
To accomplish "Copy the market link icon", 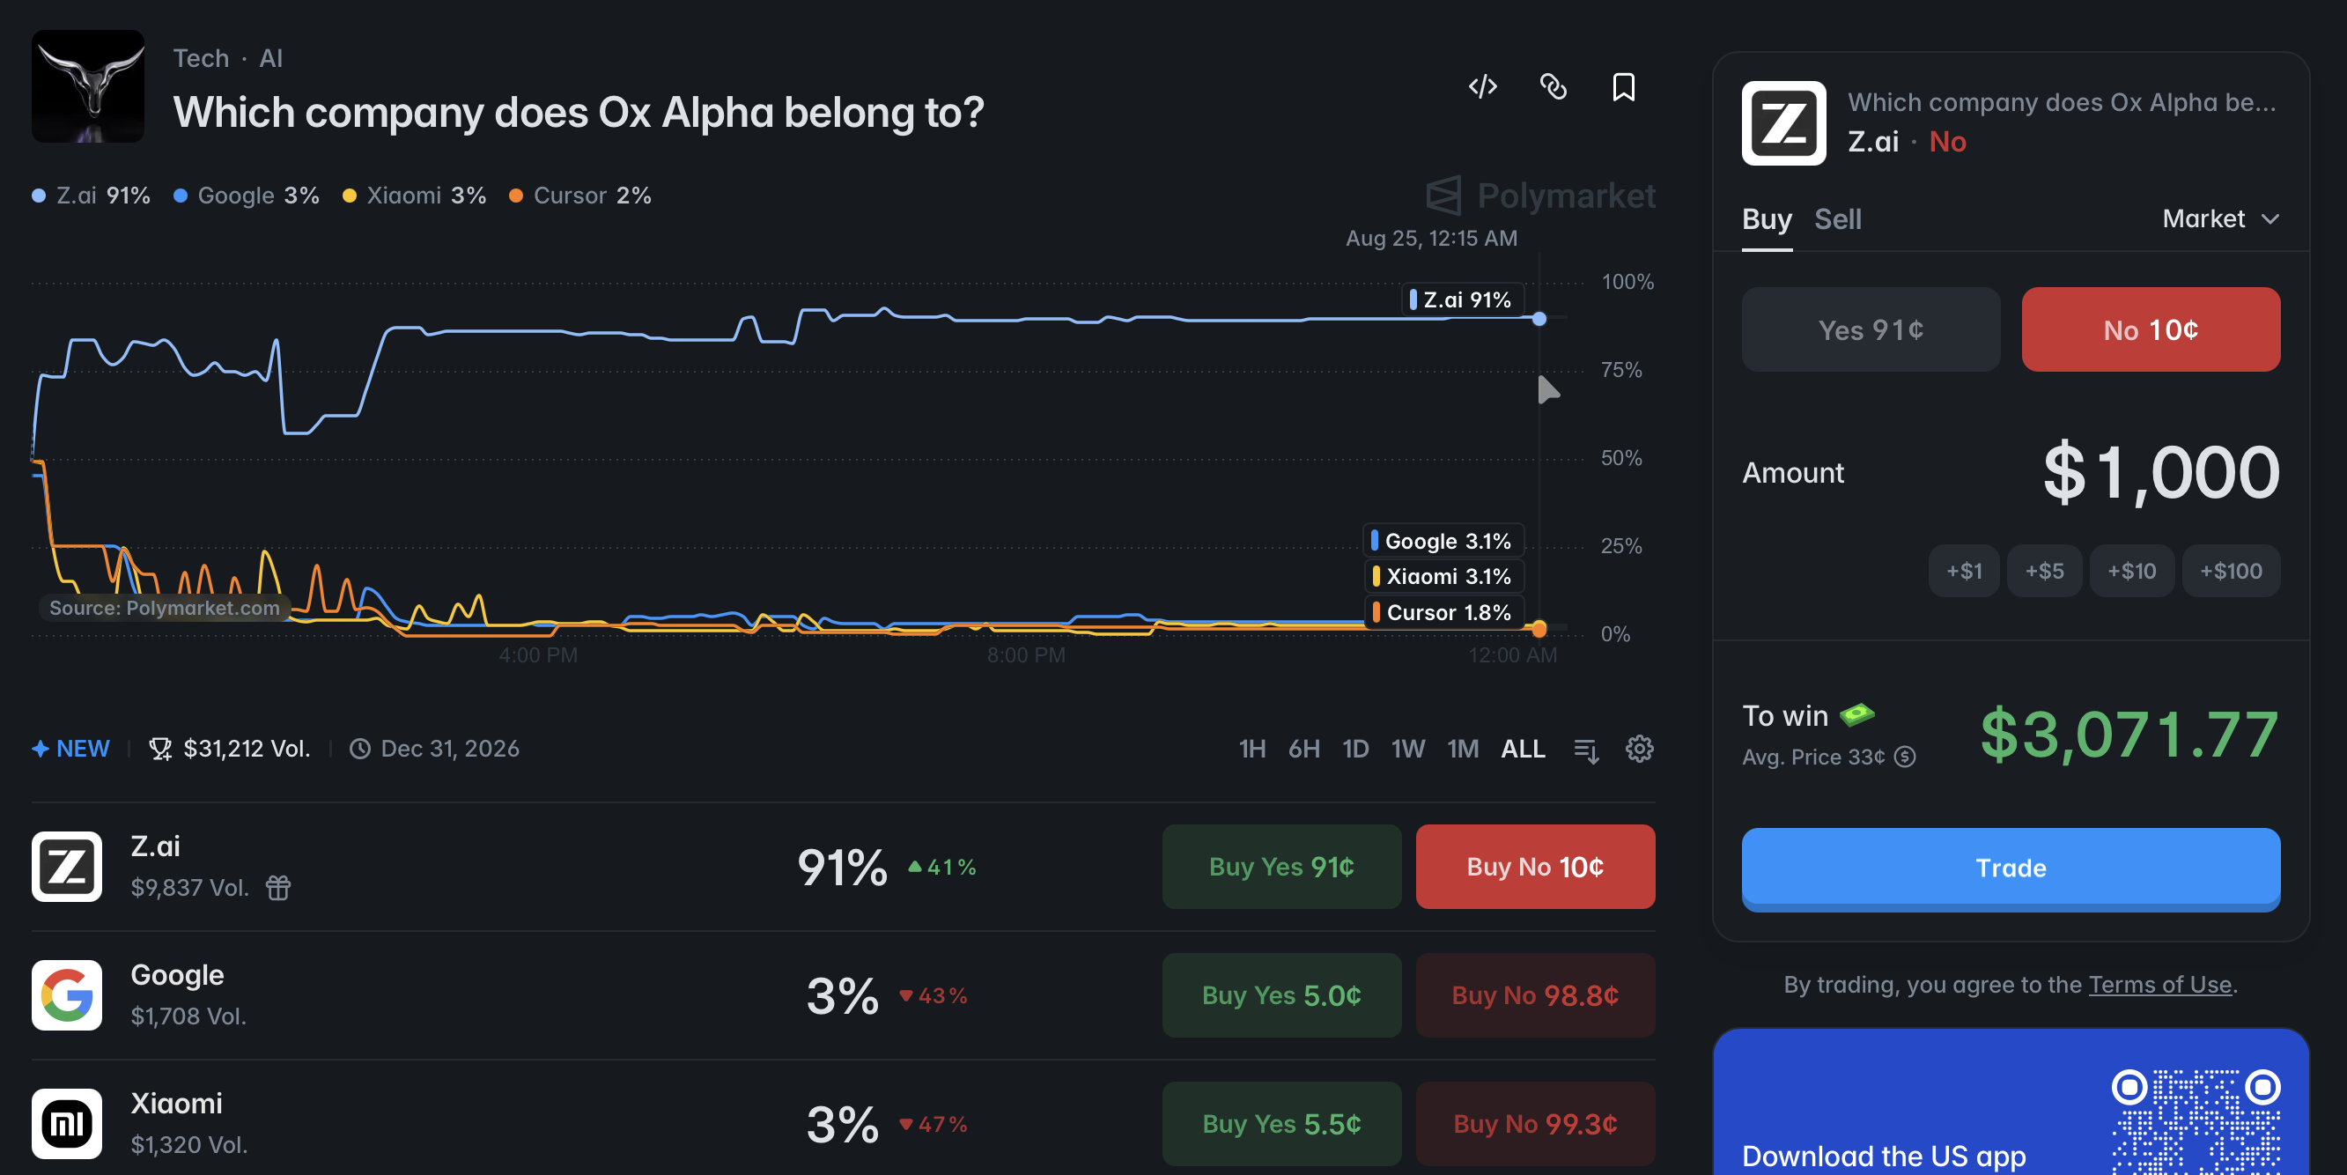I will 1554,86.
